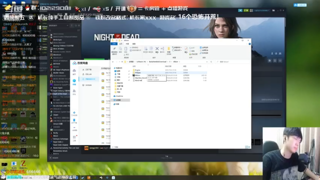This screenshot has width=320, height=180.
Task: Favorite the game with Steam star icon
Action: [280, 60]
